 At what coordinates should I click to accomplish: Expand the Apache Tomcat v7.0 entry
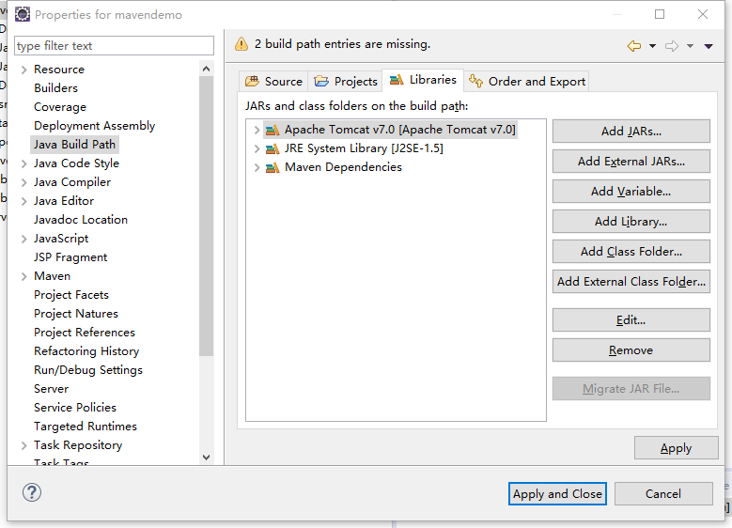tap(257, 130)
